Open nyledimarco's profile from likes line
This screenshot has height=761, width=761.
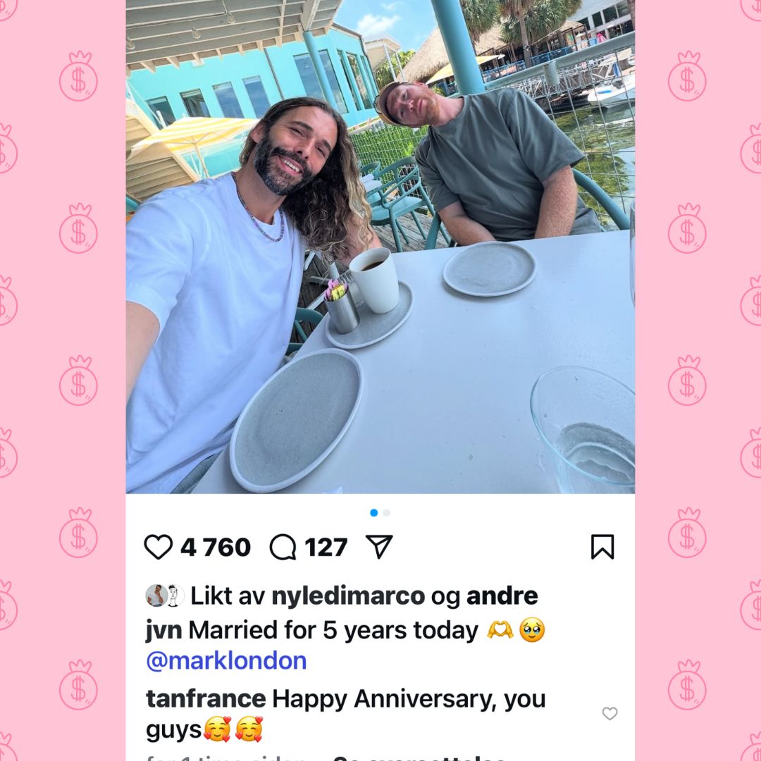pos(348,596)
